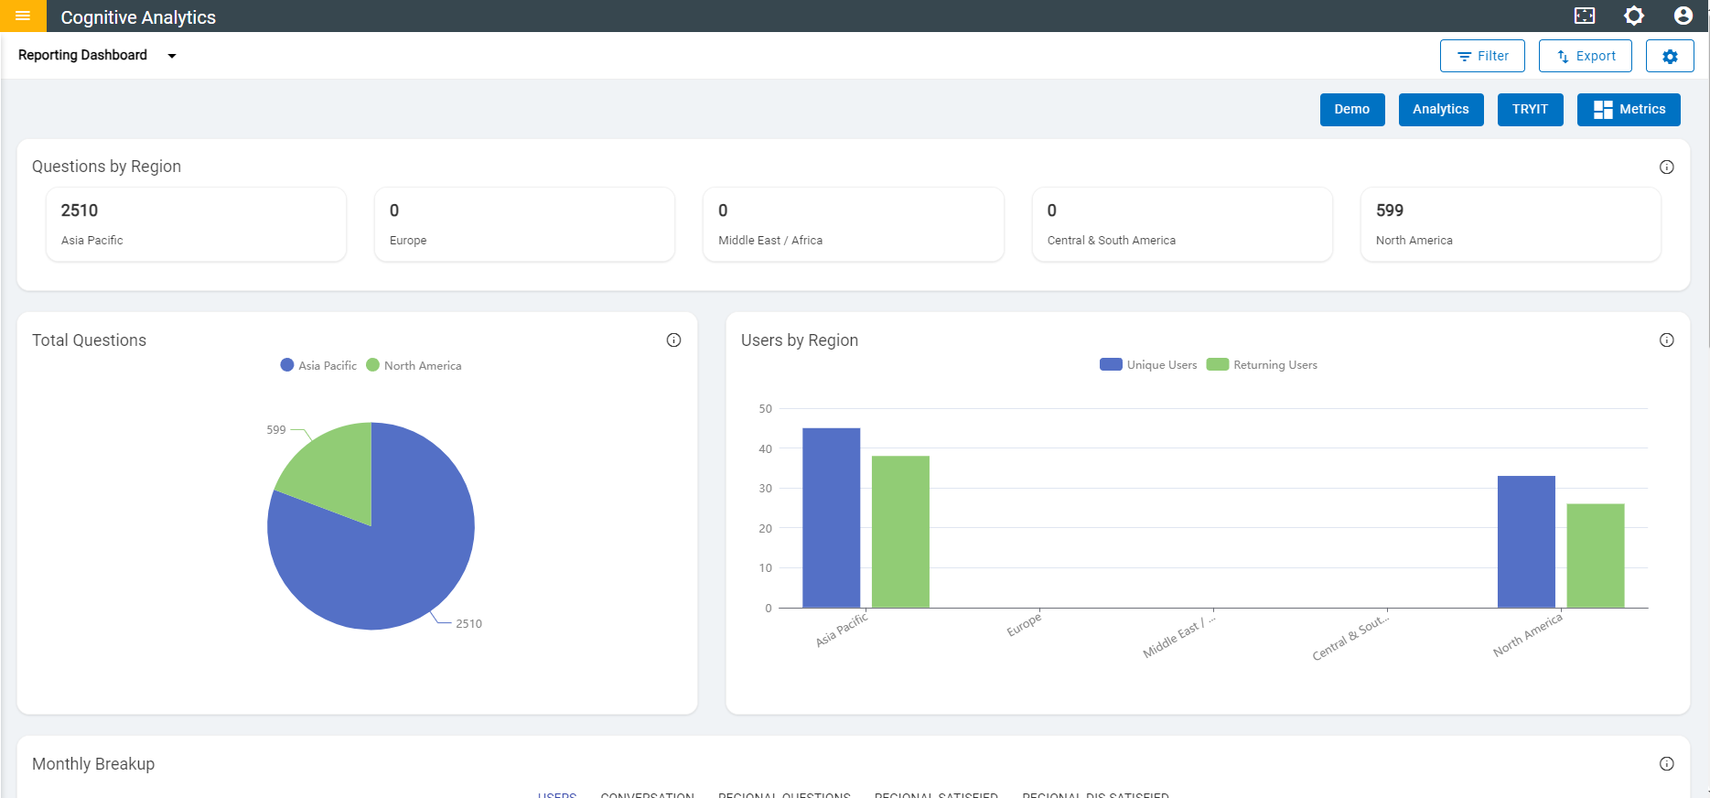1710x798 pixels.
Task: Toggle Returning Users series legend
Action: (1262, 364)
